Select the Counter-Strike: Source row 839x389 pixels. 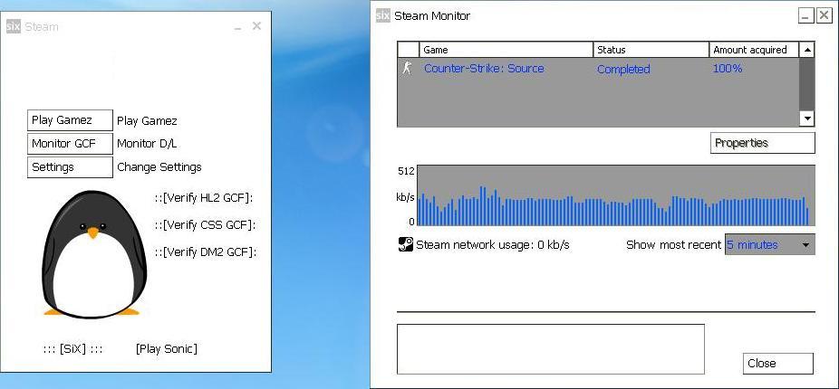(x=598, y=69)
